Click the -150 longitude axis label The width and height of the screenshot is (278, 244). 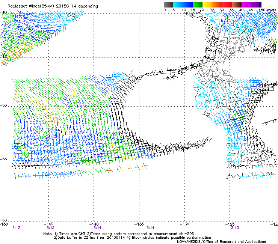click(x=4, y=224)
